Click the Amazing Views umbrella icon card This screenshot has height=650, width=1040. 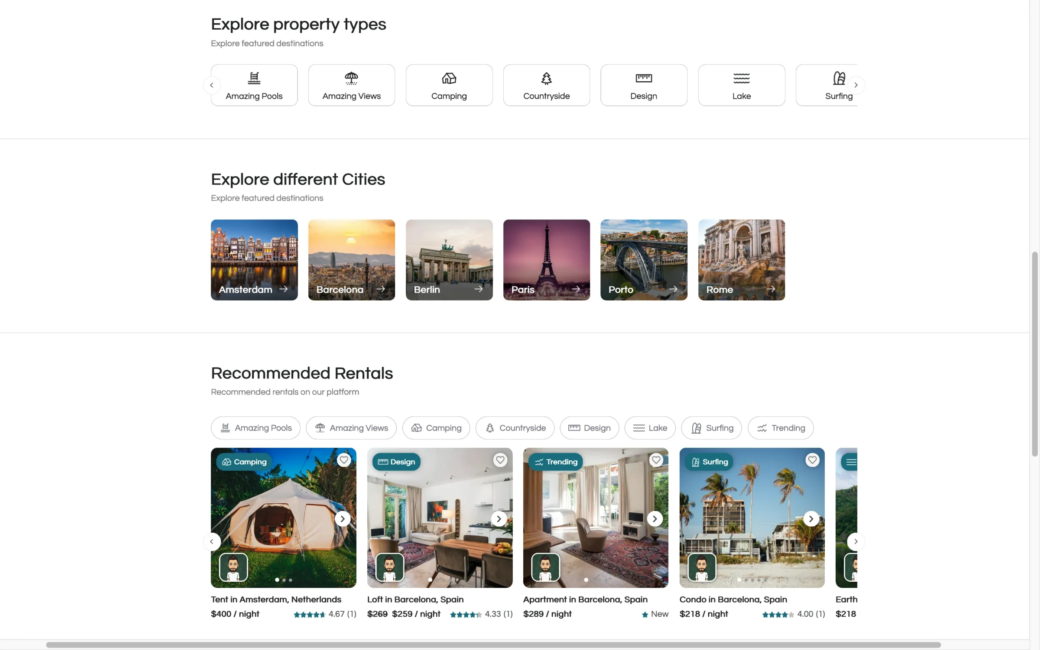[351, 85]
